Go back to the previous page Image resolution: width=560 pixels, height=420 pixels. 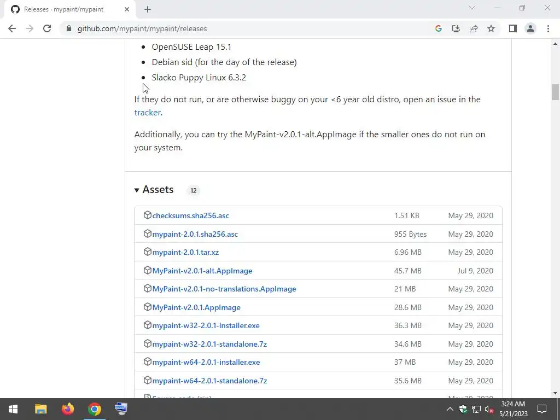point(12,28)
